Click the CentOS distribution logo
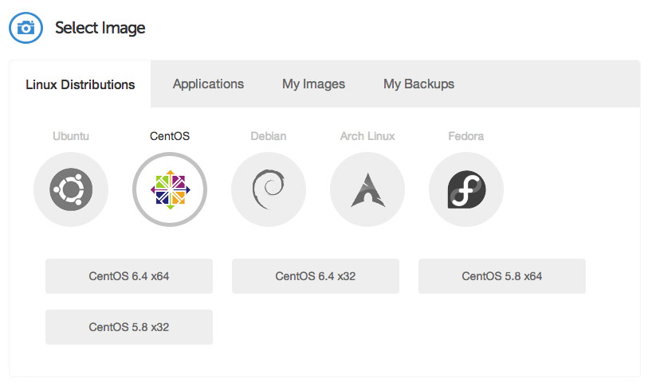The image size is (656, 382). point(170,189)
